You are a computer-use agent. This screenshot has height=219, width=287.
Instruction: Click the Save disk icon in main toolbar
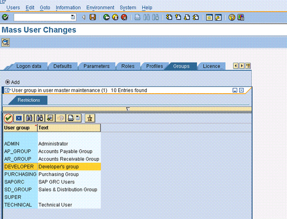click(x=93, y=17)
